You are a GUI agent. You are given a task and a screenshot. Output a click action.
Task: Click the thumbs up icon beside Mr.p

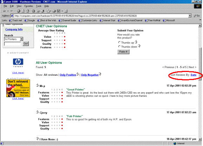(37, 85)
